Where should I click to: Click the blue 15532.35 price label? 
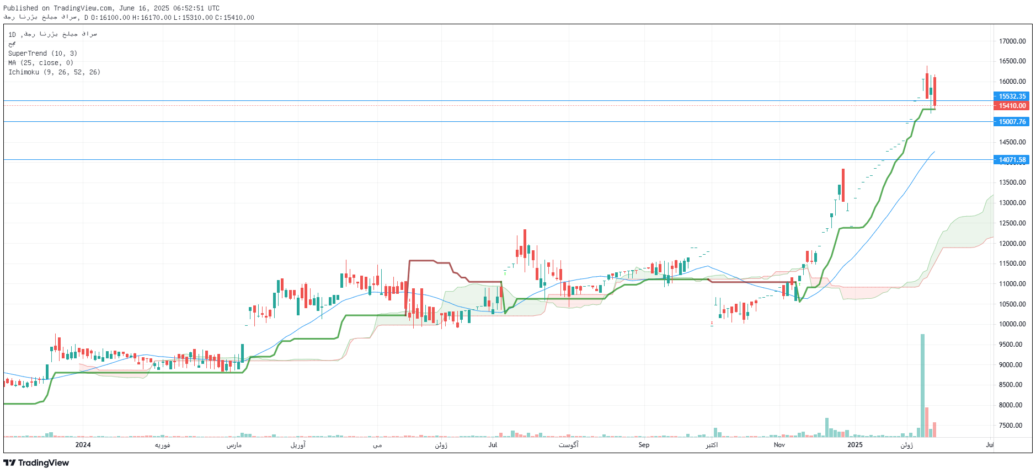[x=1012, y=96]
